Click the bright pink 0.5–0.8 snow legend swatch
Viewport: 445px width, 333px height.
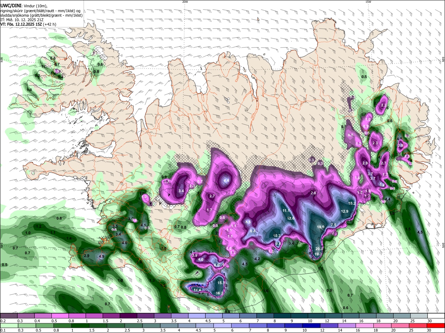(x=60, y=316)
